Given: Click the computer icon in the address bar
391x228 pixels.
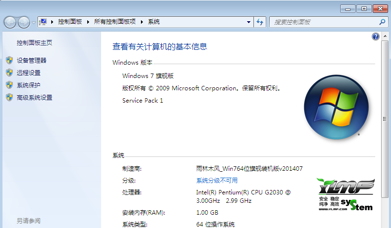Looking at the screenshot, I should click(43, 22).
